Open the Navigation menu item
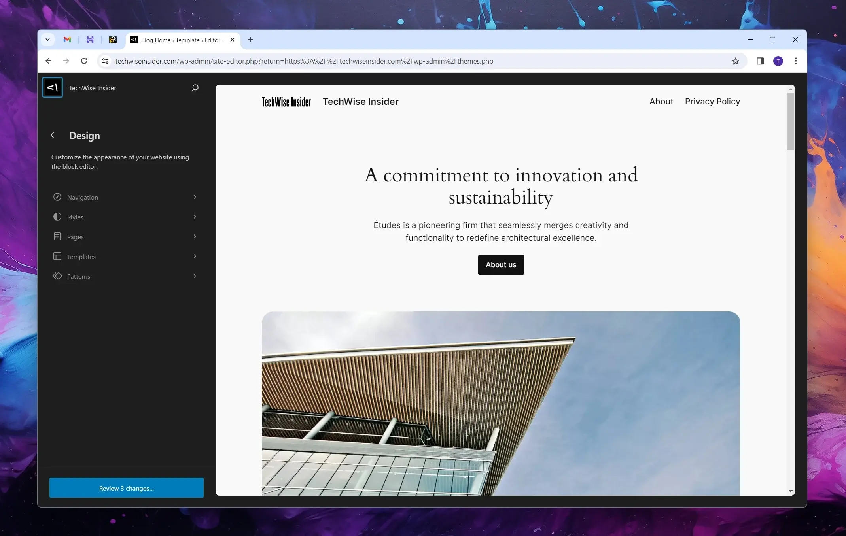The height and width of the screenshot is (536, 846). click(x=126, y=197)
